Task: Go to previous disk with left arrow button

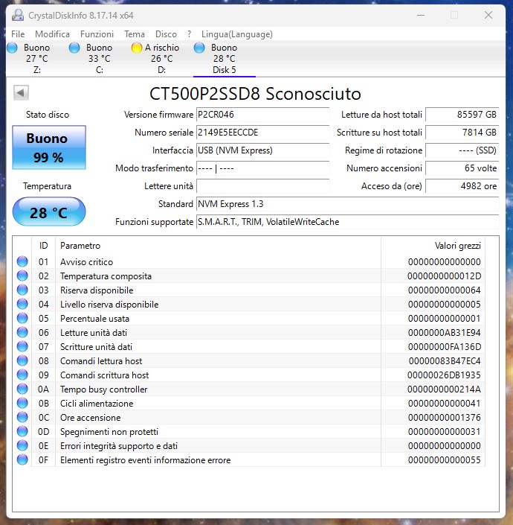Action: tap(21, 93)
